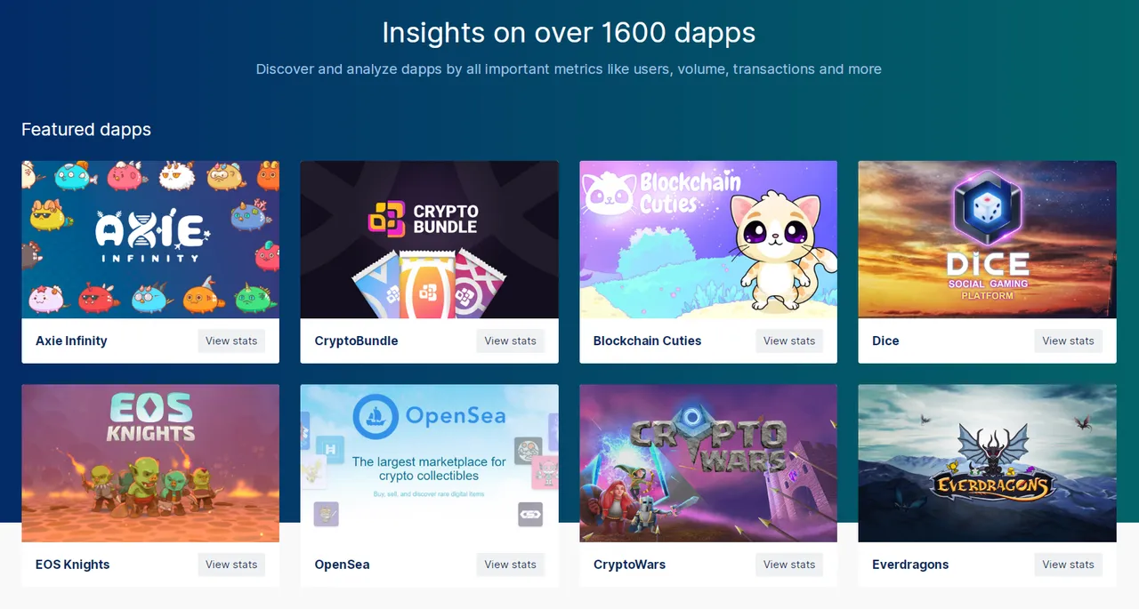View stats for CryptoBundle
Viewport: 1139px width, 609px height.
point(511,341)
